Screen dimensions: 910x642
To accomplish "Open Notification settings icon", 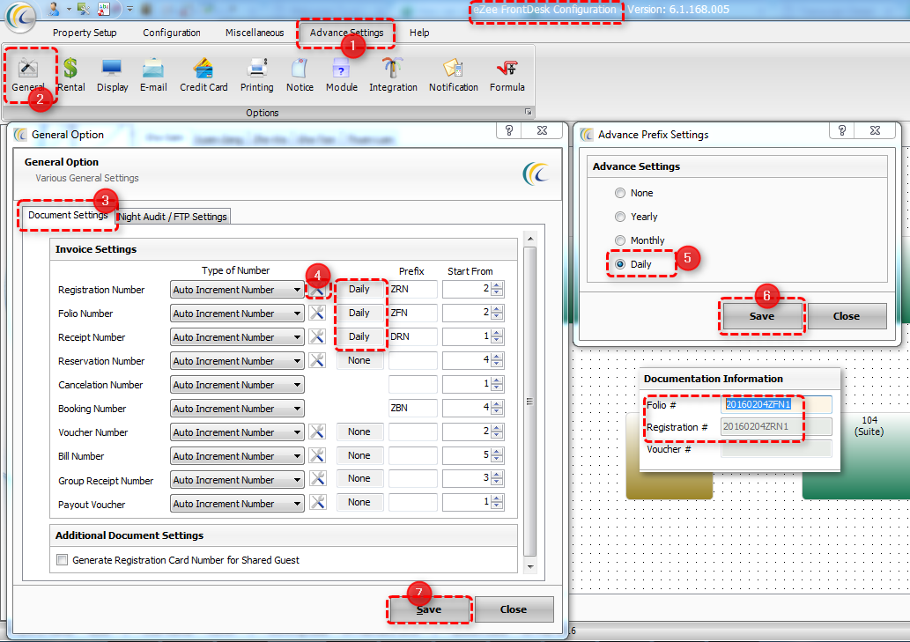I will [x=454, y=76].
